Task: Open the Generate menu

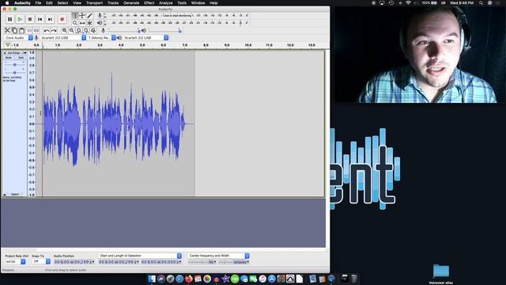Action: point(131,3)
